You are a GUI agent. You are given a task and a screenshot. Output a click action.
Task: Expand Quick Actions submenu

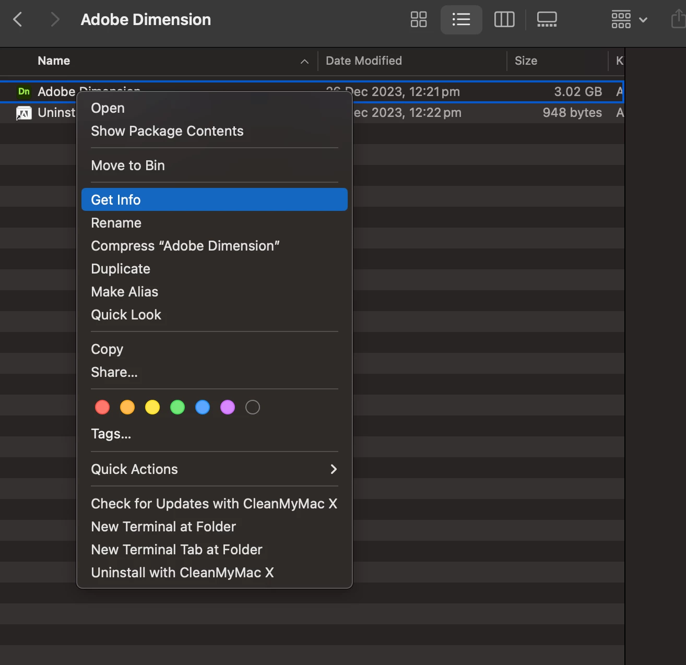click(215, 469)
